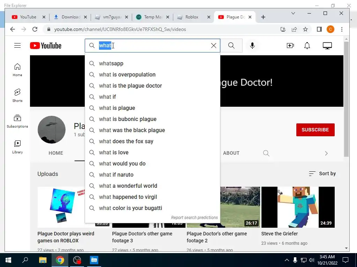Open the Chrome side panel icon
Screen dimensions: 357x267
coord(319,29)
